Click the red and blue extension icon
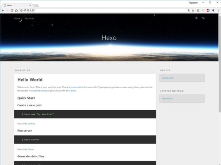This screenshot has height=165, width=221. tap(208, 11)
